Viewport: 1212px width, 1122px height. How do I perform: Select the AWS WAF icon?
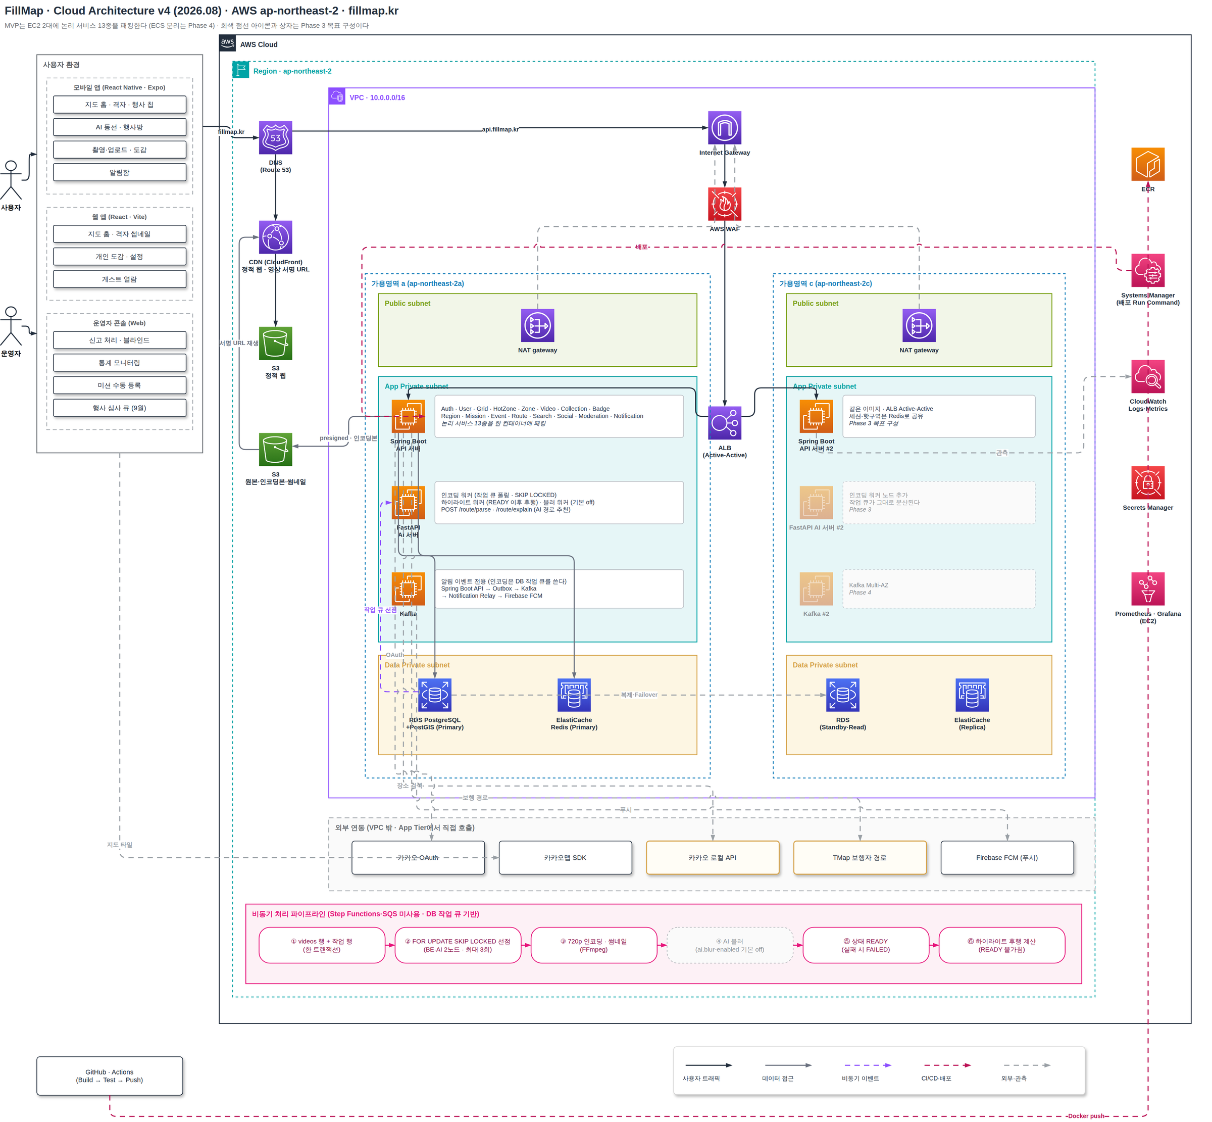click(725, 204)
